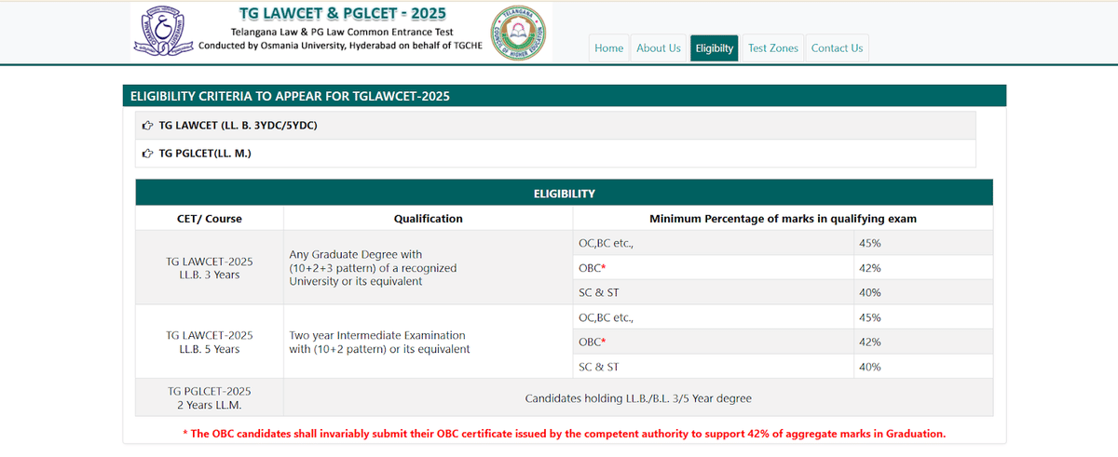Click the 42% value for LL.B. 5 Years
Screen dimensions: 1118x457
tap(923, 342)
